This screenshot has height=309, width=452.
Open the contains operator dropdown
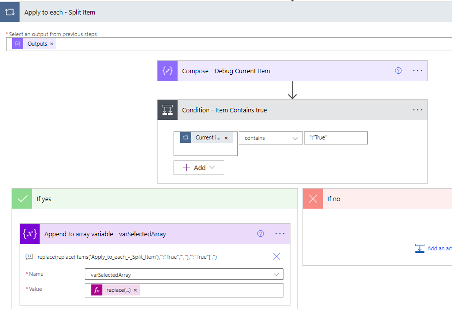click(x=270, y=138)
